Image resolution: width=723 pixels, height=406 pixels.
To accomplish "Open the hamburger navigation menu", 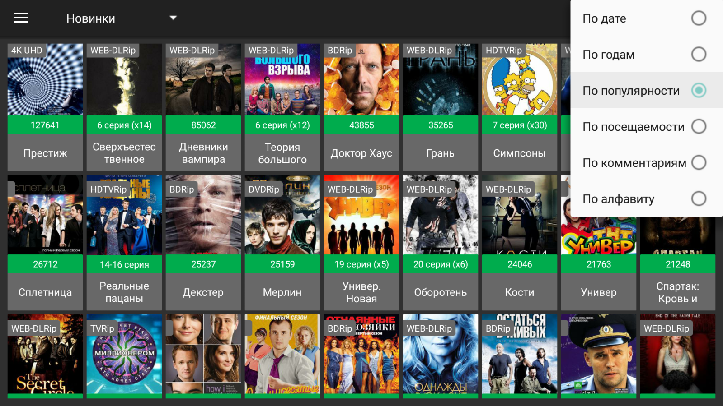I will pos(21,18).
